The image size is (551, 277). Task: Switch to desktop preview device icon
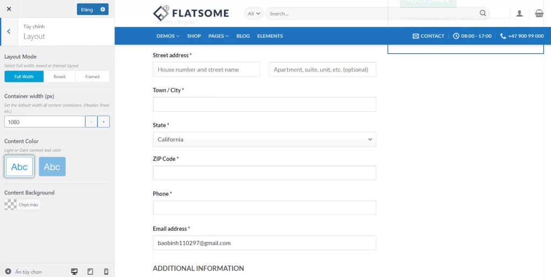[x=74, y=272]
